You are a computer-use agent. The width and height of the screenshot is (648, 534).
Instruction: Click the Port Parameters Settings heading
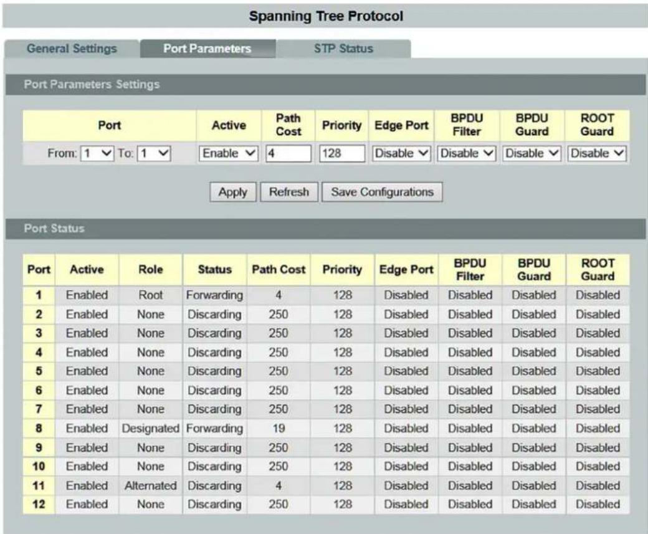pyautogui.click(x=92, y=84)
